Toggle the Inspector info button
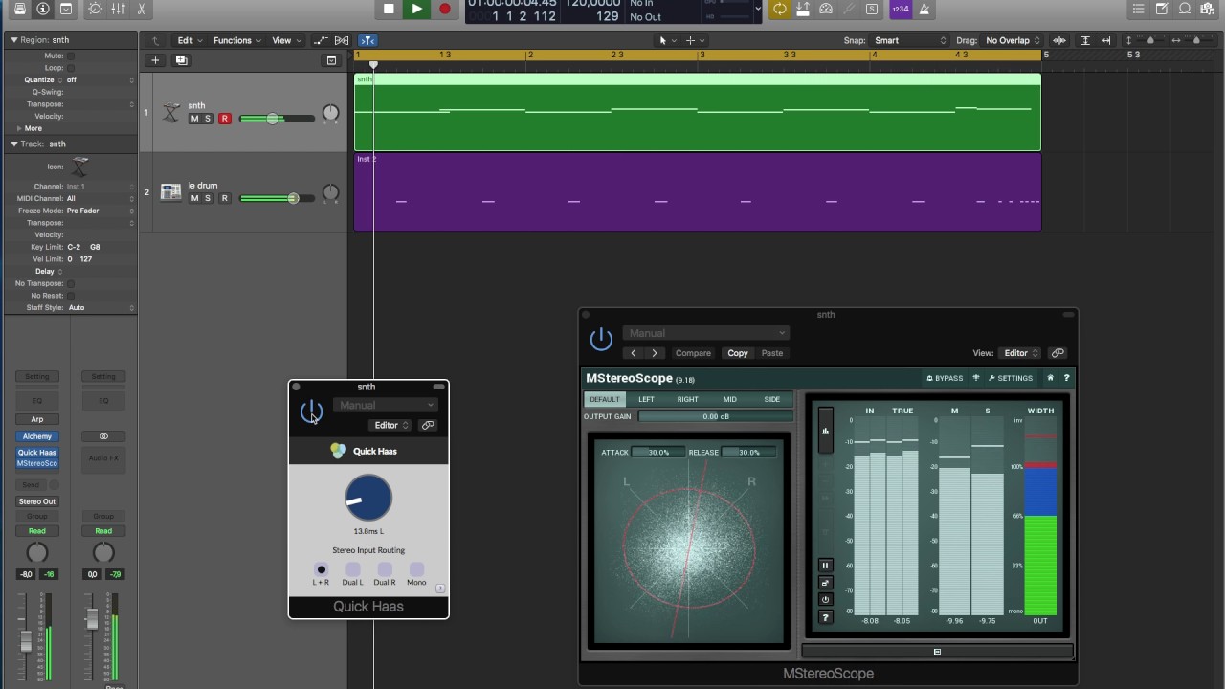 coord(43,9)
